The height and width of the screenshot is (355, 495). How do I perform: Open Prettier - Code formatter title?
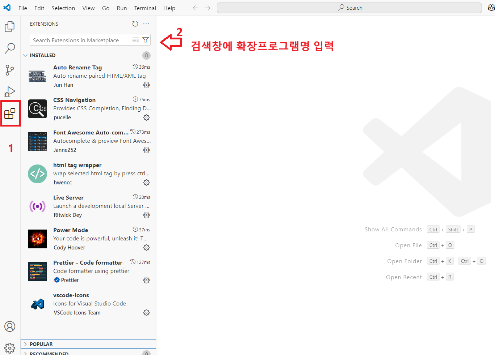88,263
